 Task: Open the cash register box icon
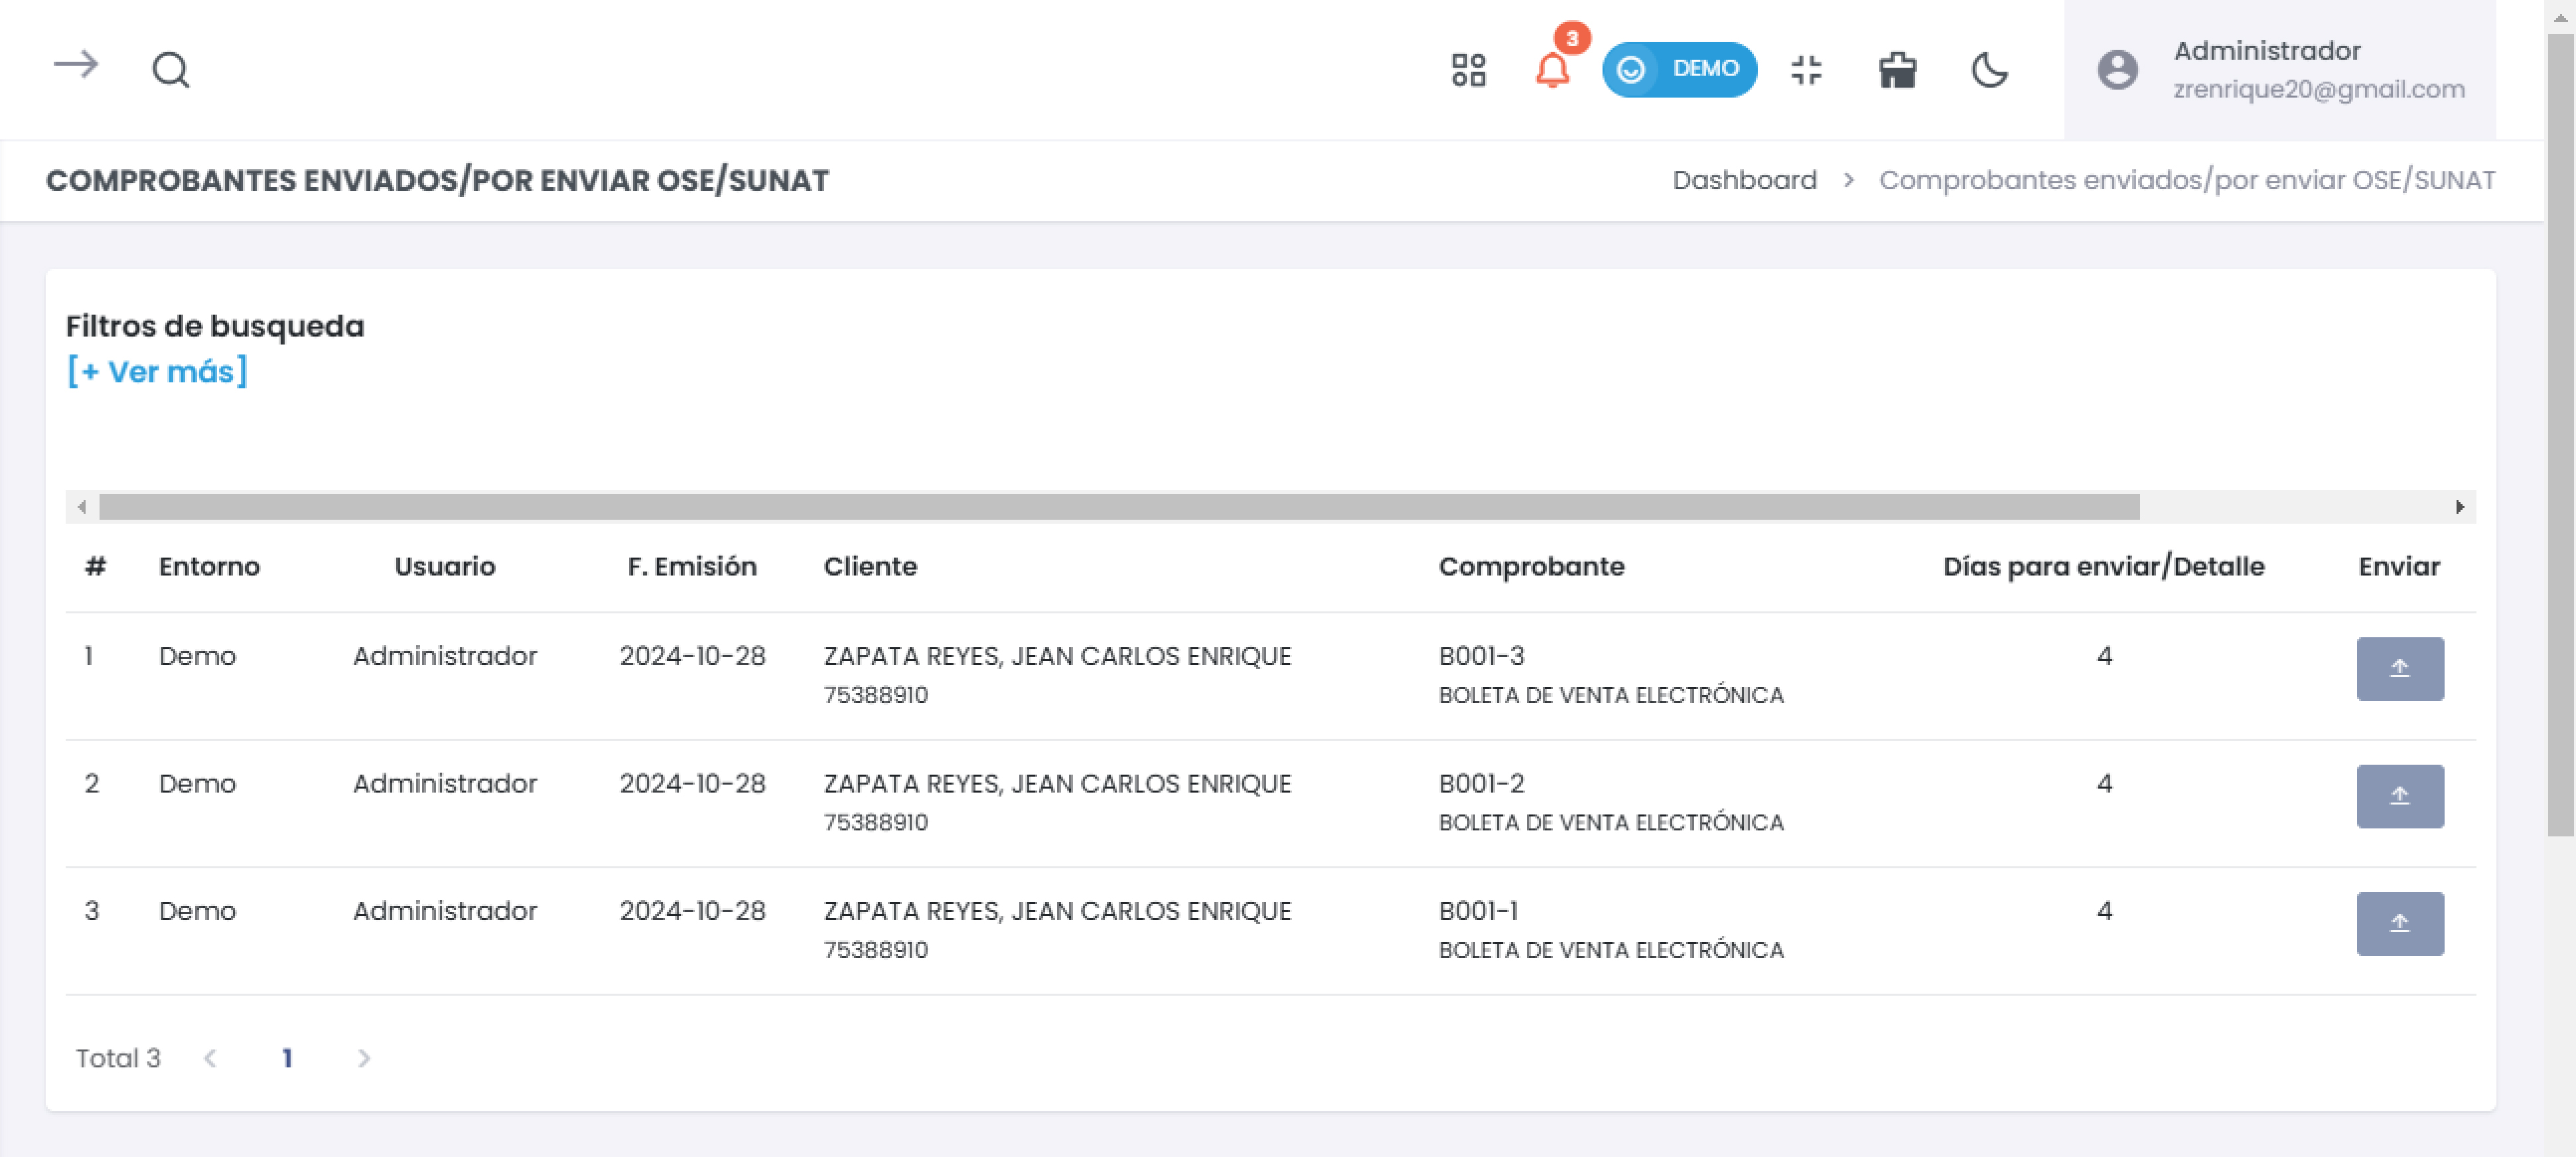[x=1897, y=70]
